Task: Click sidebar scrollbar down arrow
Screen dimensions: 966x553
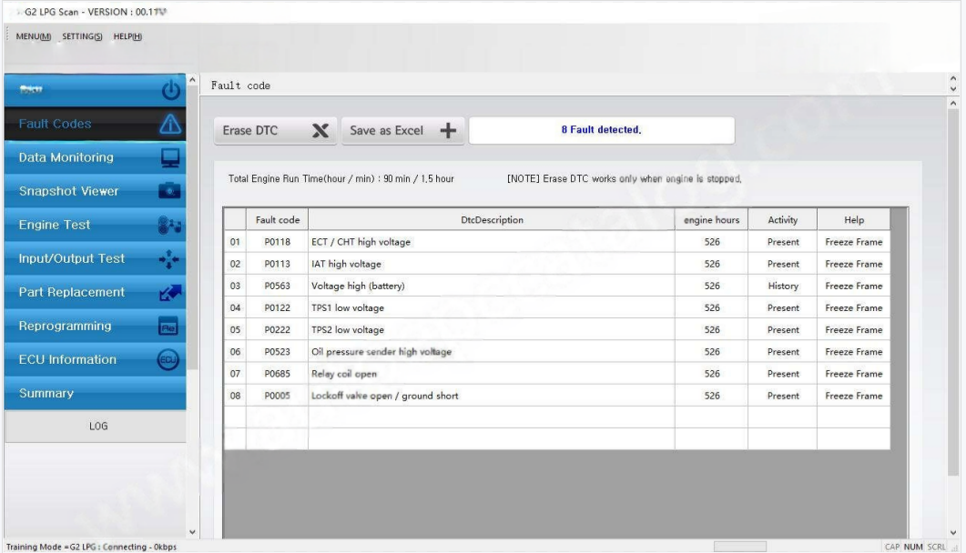Action: (x=192, y=533)
